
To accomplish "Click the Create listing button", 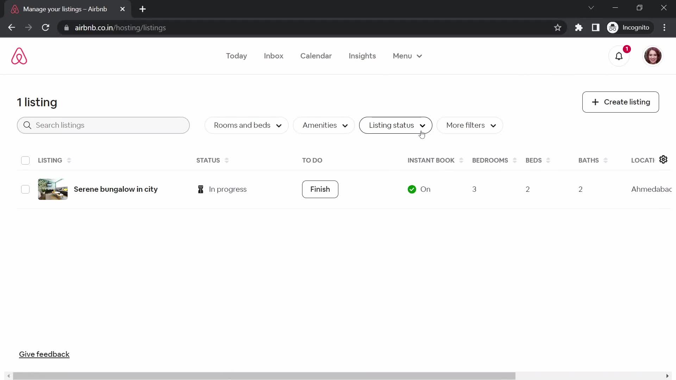I will point(621,102).
